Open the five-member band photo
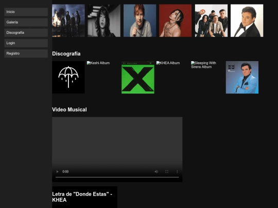This screenshot has width=278, height=208. click(x=211, y=21)
